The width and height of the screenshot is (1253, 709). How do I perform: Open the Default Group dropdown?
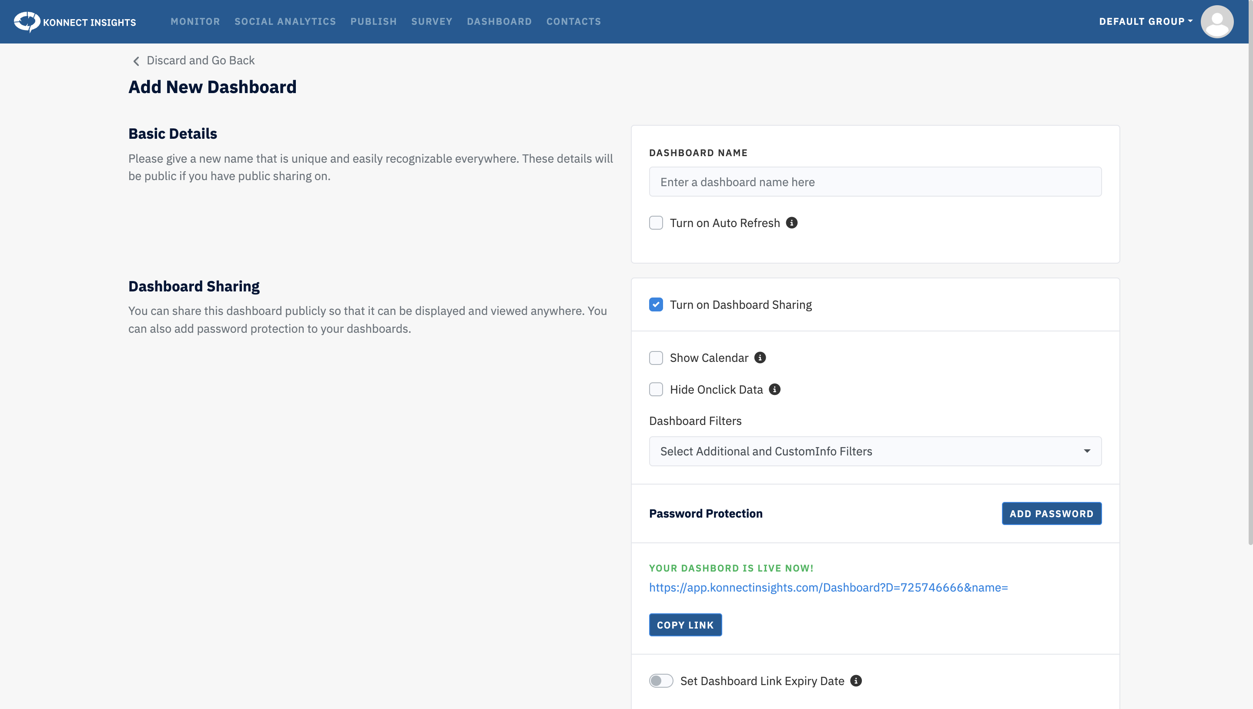(1146, 21)
